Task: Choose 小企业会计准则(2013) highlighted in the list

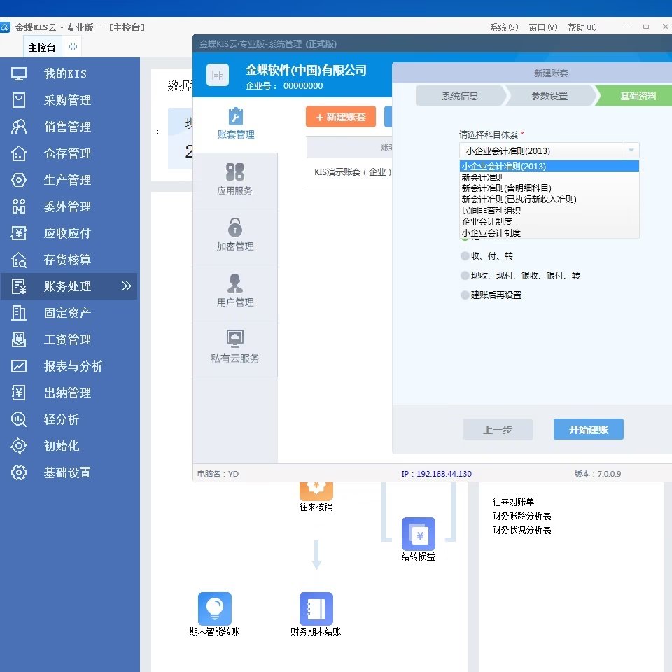Action: pyautogui.click(x=549, y=167)
